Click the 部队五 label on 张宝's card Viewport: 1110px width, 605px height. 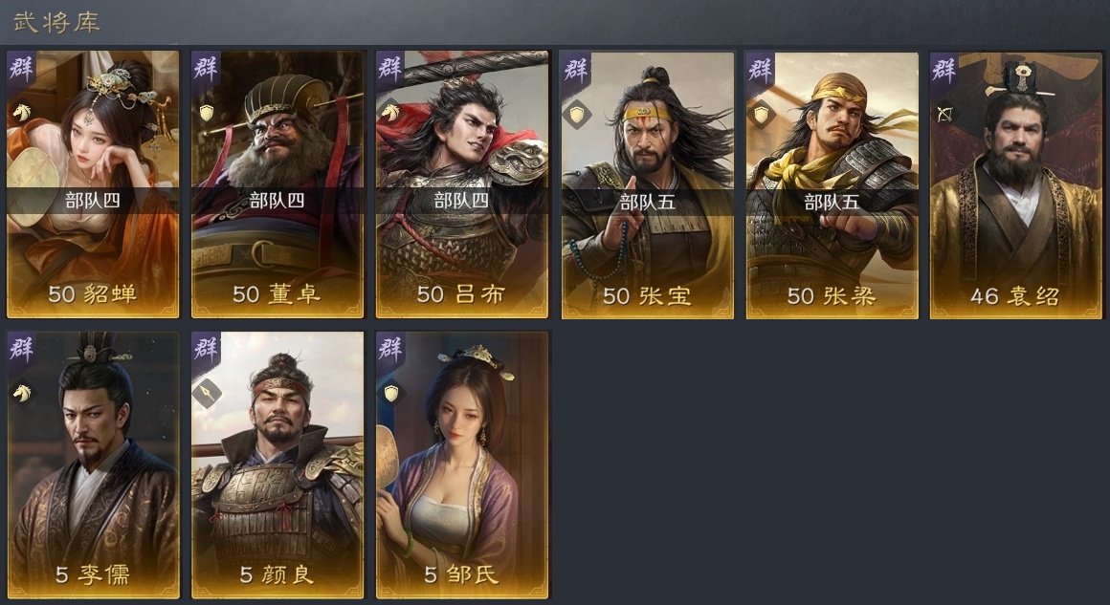point(647,203)
